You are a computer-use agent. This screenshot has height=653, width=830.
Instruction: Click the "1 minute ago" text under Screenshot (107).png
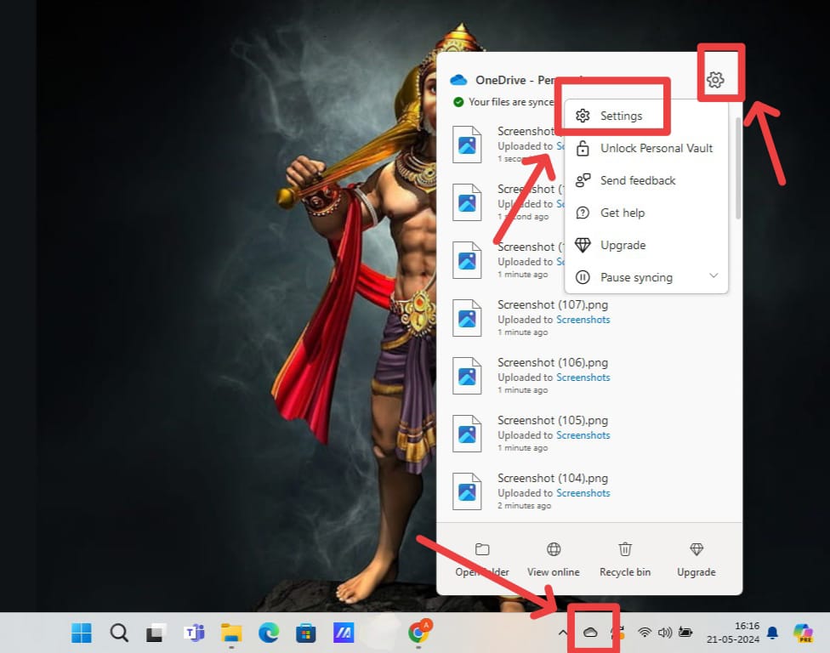[x=522, y=332]
